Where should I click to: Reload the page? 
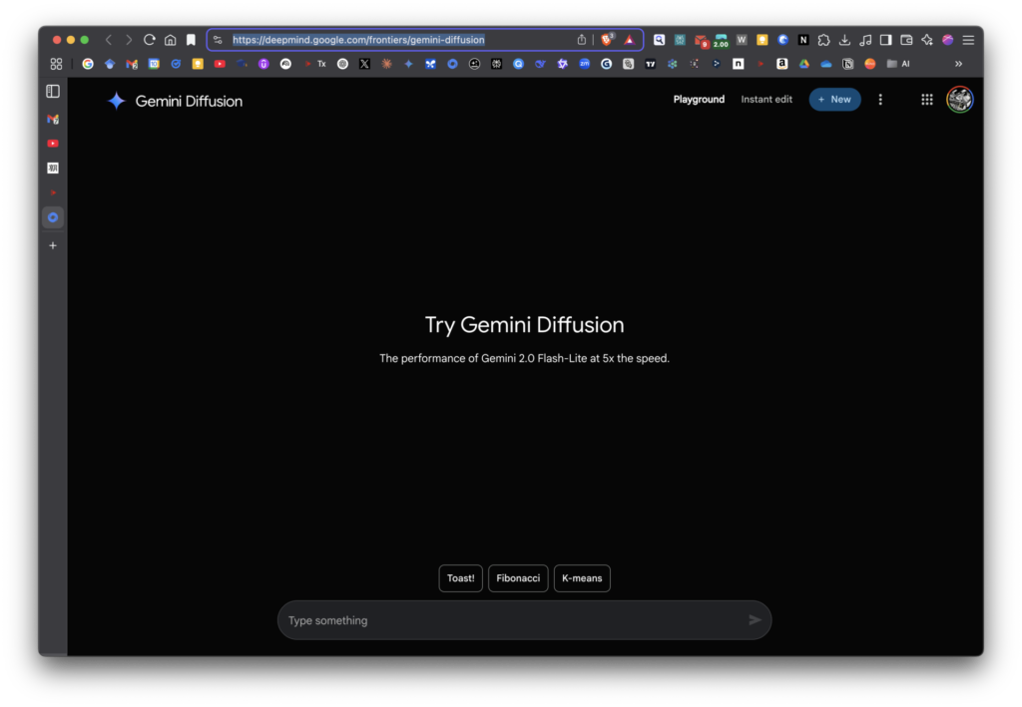[150, 40]
